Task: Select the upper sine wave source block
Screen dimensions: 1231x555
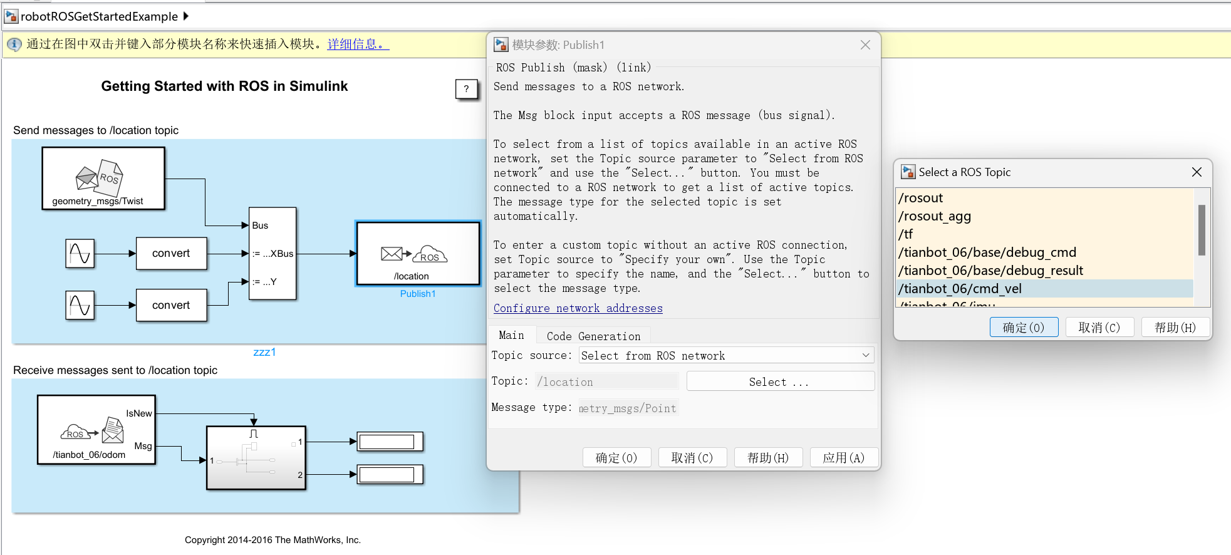Action: [80, 254]
